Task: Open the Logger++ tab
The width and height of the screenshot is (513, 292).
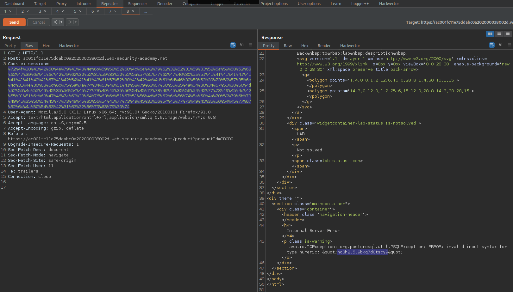Action: click(360, 4)
